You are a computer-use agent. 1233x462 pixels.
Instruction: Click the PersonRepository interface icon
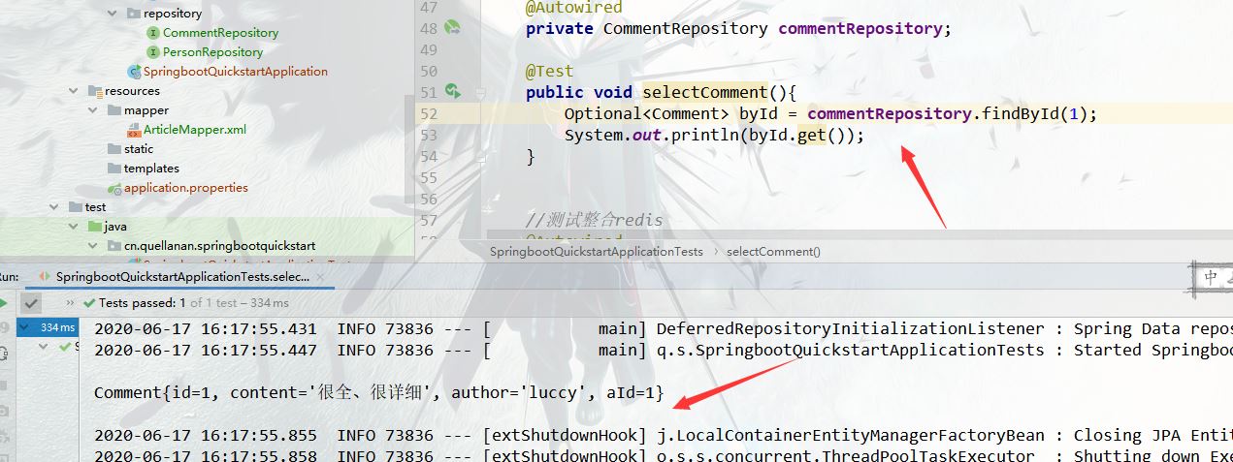153,52
